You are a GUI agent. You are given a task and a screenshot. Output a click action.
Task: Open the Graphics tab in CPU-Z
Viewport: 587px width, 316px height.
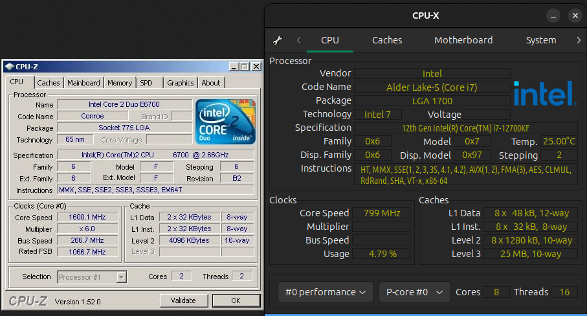pyautogui.click(x=181, y=83)
